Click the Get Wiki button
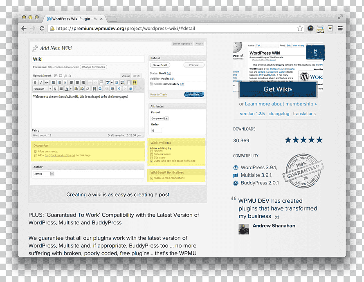This screenshot has width=364, height=282. tap(278, 89)
